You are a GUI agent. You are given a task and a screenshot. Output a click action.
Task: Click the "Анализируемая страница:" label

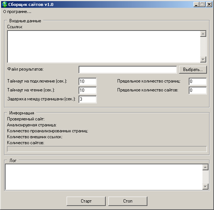coord(32,125)
